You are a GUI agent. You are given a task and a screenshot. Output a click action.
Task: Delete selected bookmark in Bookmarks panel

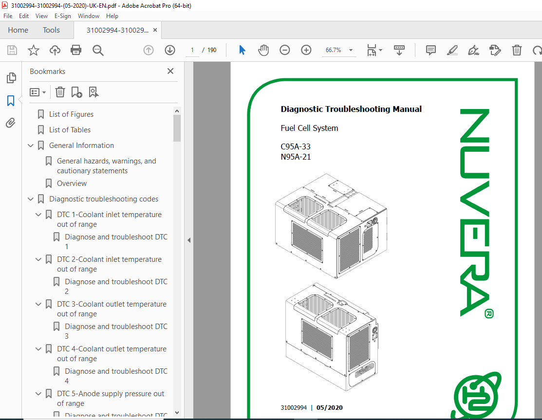pyautogui.click(x=60, y=92)
